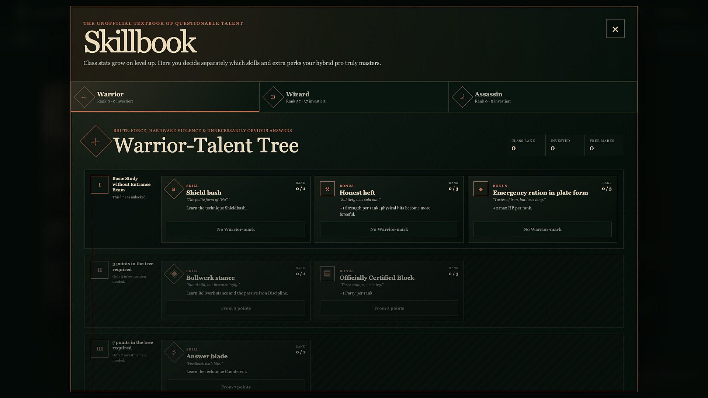Close the Skillbook window
This screenshot has height=398, width=708.
[615, 29]
